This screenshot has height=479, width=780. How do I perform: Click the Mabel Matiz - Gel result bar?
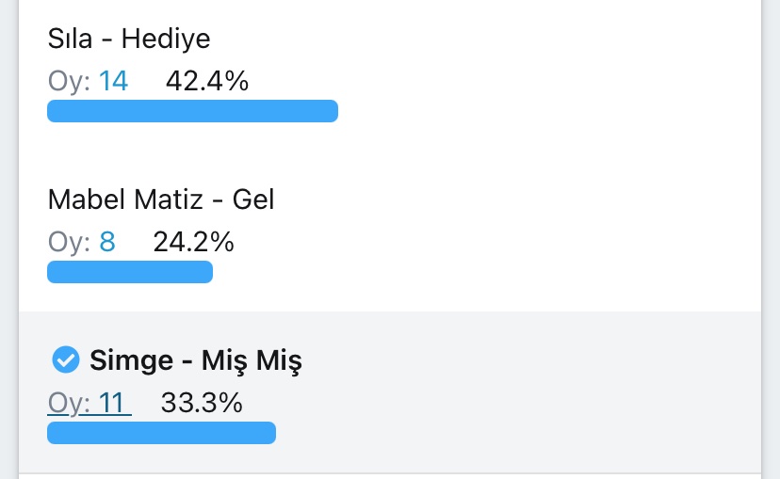tap(130, 272)
